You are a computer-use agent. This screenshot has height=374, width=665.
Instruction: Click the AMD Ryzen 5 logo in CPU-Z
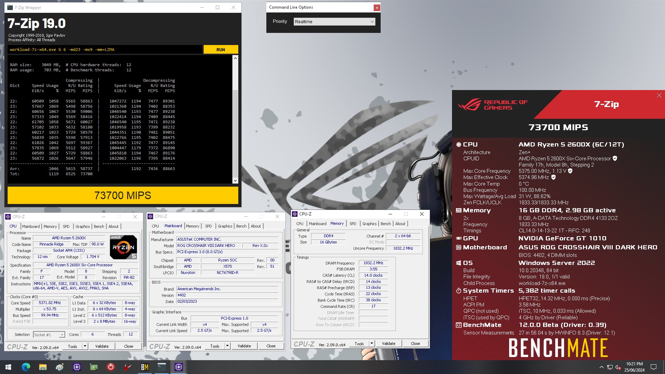123,247
